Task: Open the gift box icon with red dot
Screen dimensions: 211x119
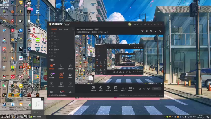Action: (142, 31)
